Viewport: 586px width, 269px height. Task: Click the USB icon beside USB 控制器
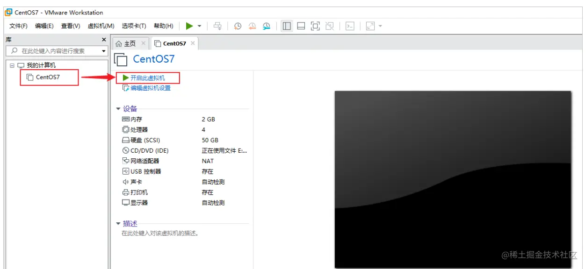[x=125, y=171]
